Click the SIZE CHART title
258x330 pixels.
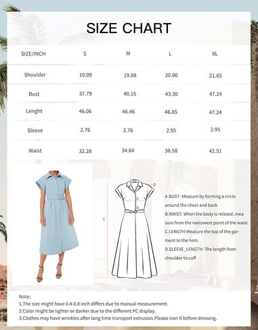point(129,28)
